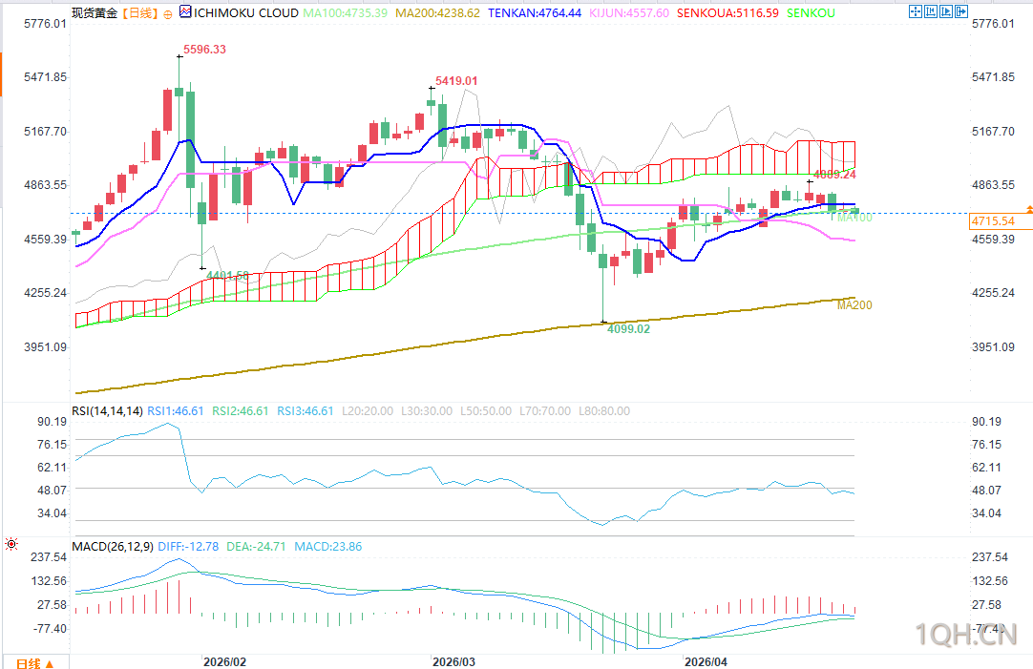This screenshot has width=1033, height=669.
Task: Click the MACD:23.86 histogram value
Action: pyautogui.click(x=328, y=547)
